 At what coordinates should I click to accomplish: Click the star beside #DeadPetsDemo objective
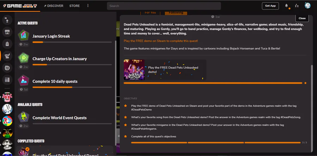coord(125,106)
